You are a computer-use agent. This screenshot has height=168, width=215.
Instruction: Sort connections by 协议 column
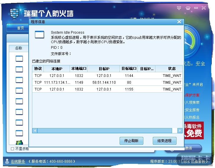pyautogui.click(x=38, y=69)
